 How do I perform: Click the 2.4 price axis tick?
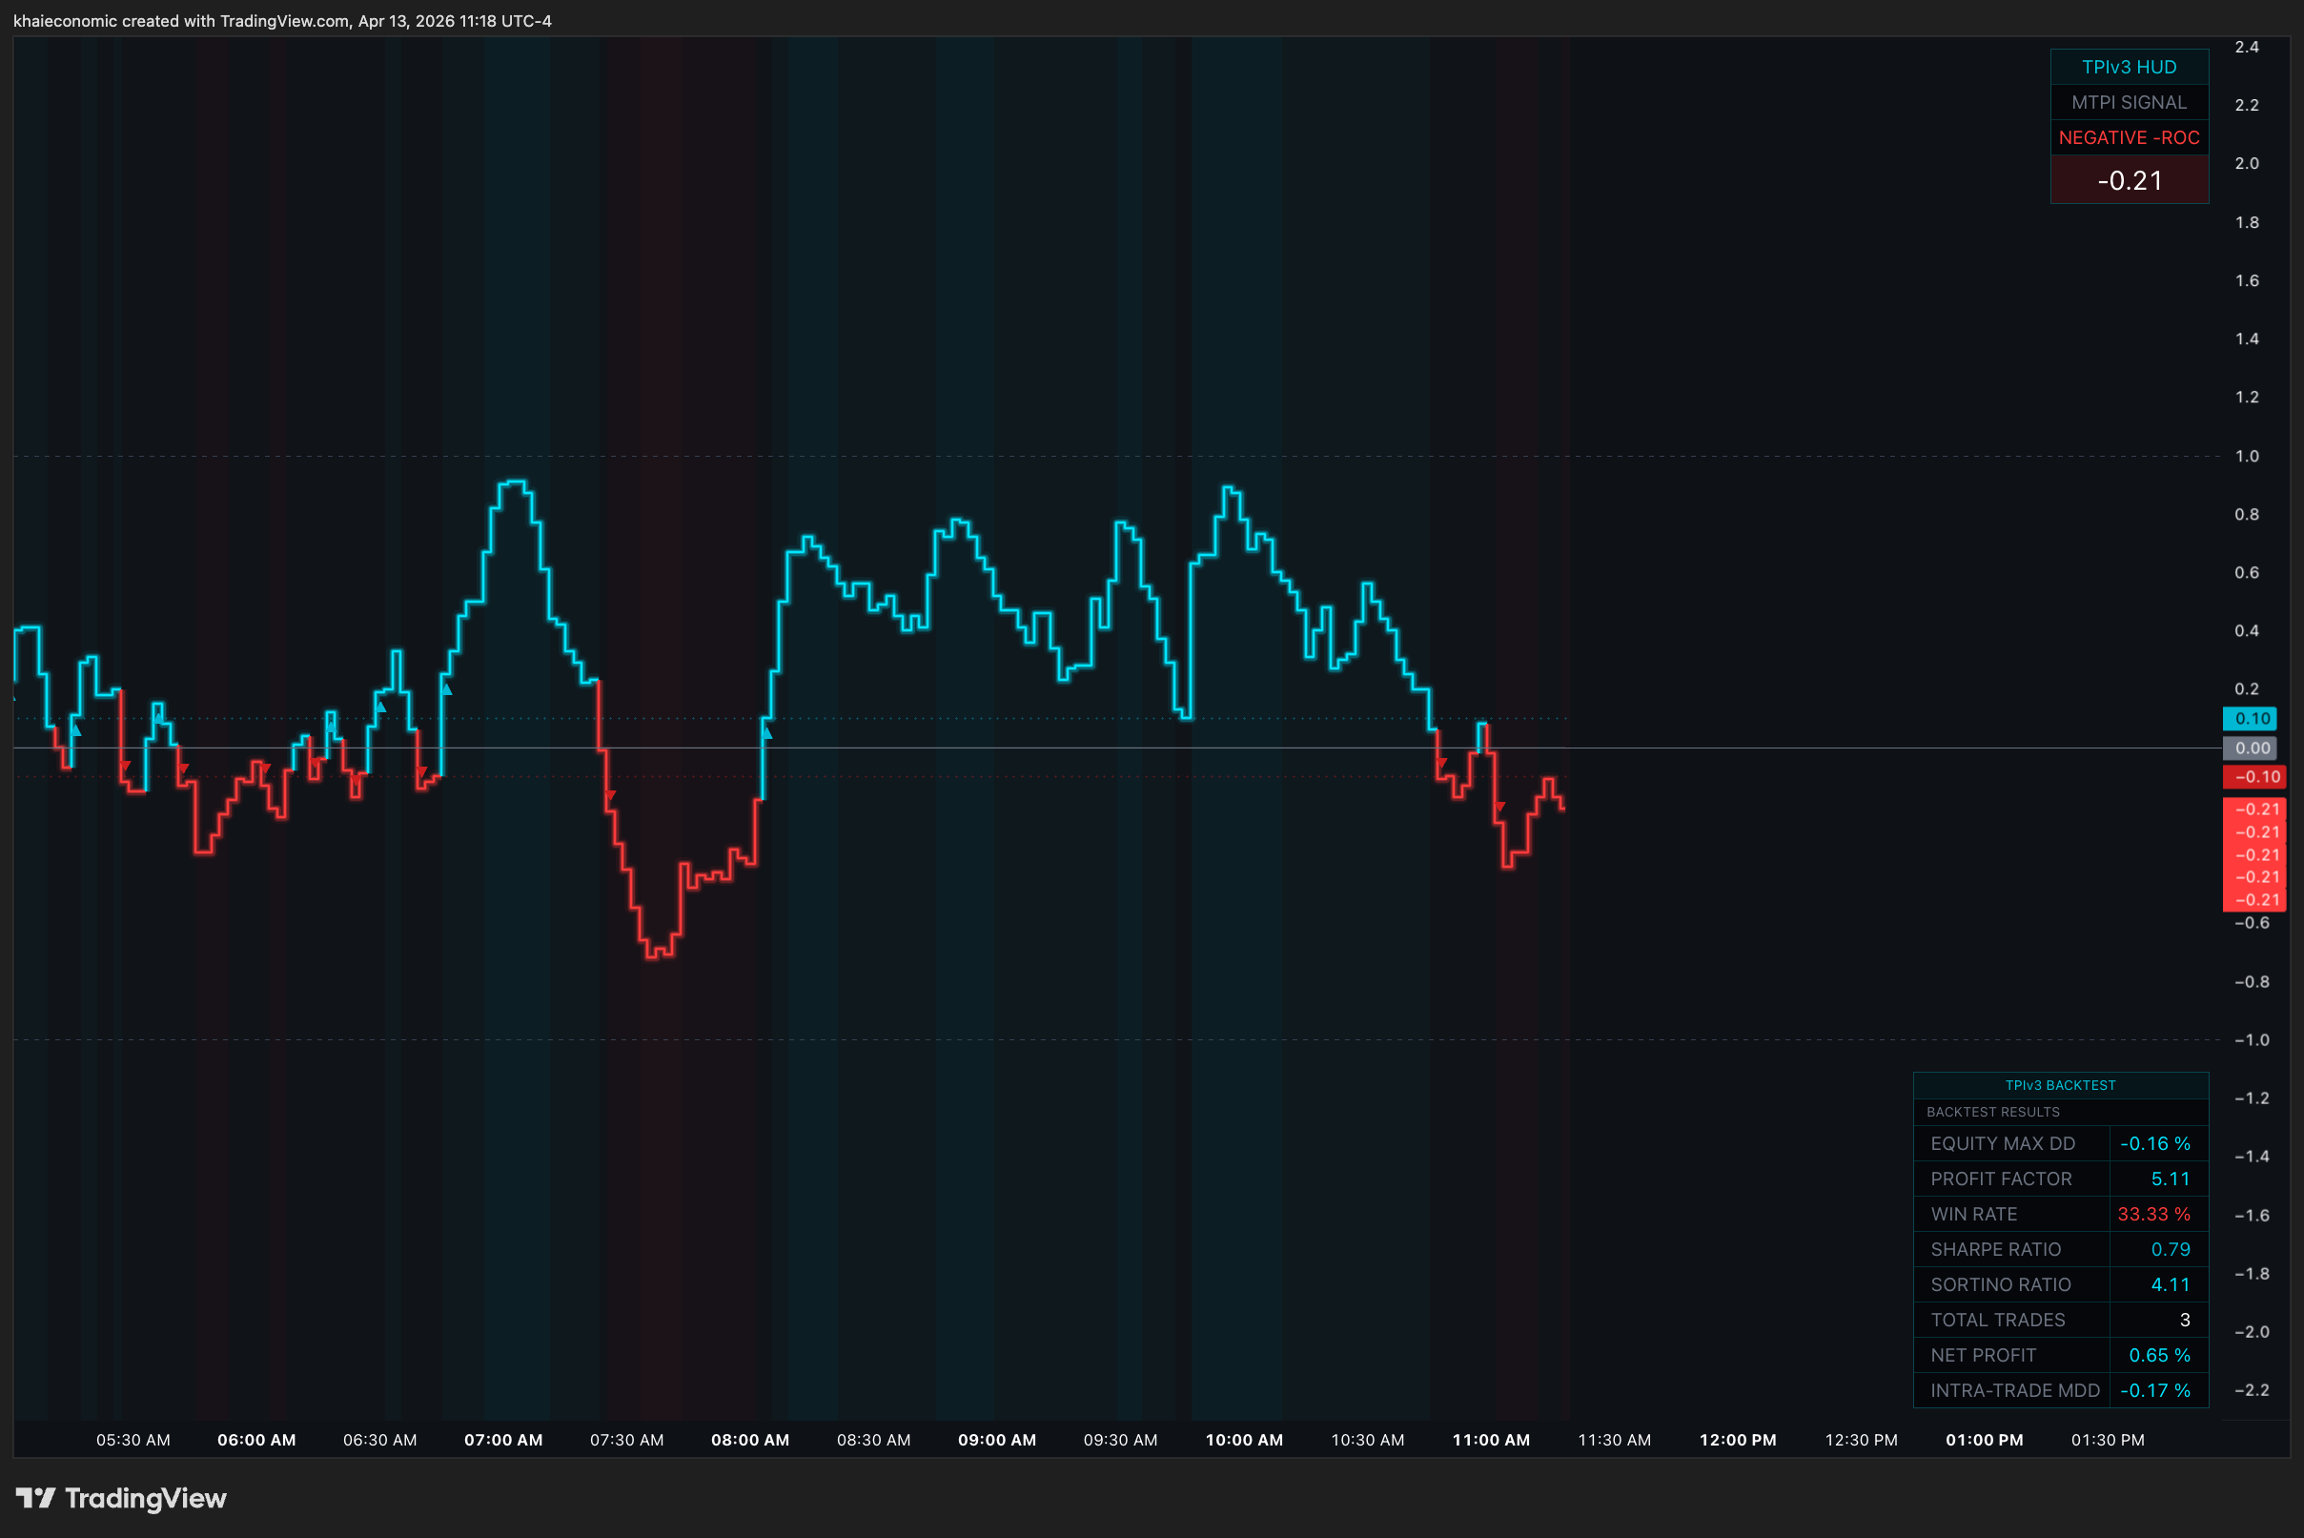pyautogui.click(x=2246, y=47)
